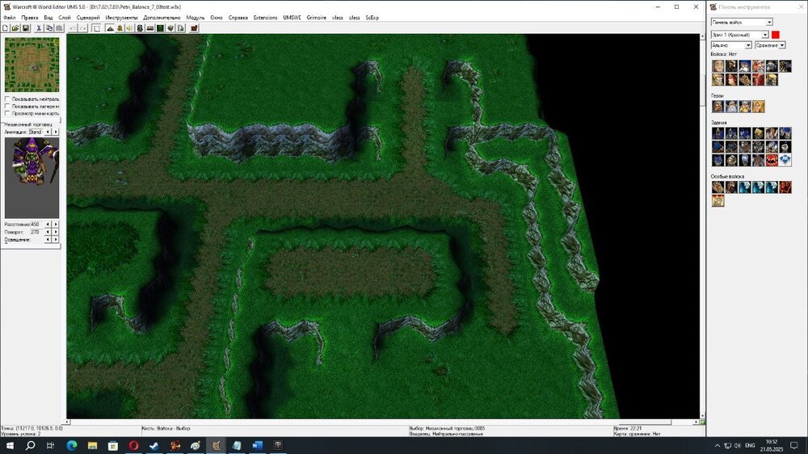Click the Open map folder icon
Screen dimensions: 808x454
tap(15, 28)
